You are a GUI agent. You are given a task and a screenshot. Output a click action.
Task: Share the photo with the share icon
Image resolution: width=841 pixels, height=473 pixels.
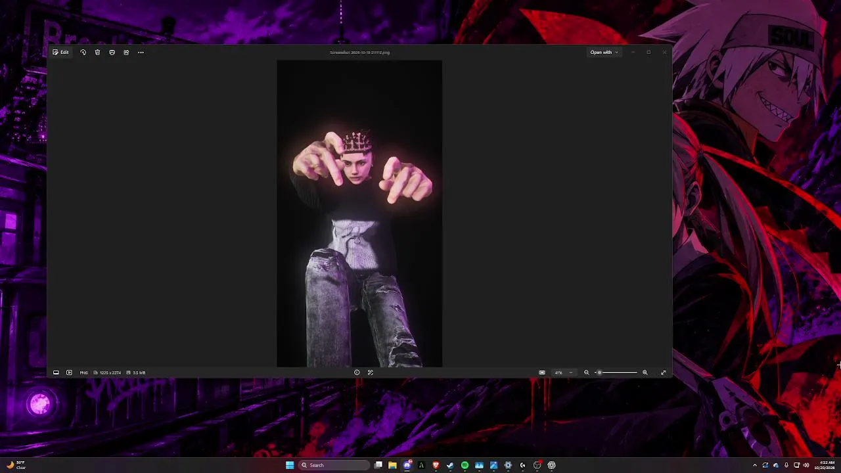126,52
